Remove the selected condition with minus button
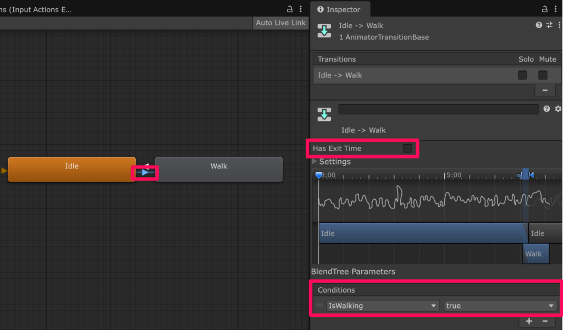 coord(545,321)
